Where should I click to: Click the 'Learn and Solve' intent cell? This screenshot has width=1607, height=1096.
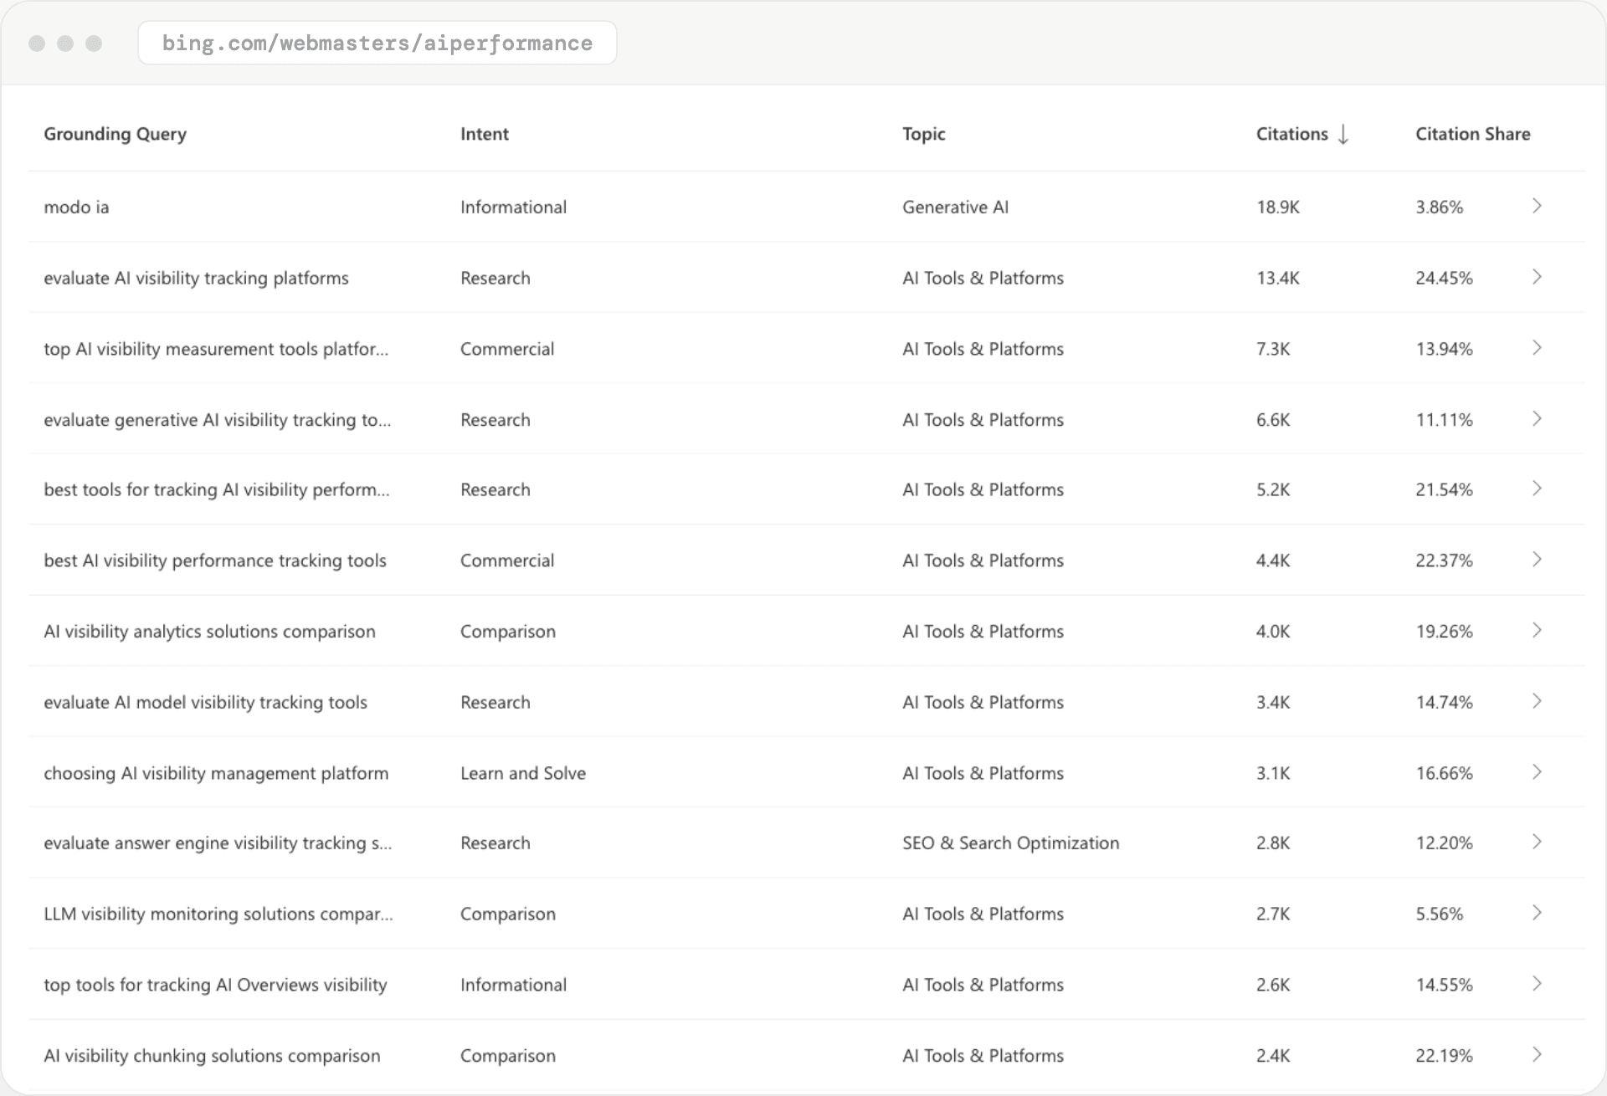click(523, 773)
